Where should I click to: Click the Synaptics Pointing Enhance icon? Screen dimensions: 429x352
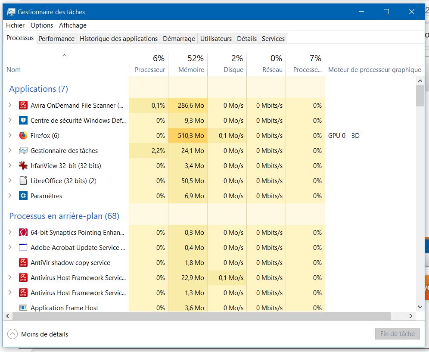pyautogui.click(x=23, y=233)
